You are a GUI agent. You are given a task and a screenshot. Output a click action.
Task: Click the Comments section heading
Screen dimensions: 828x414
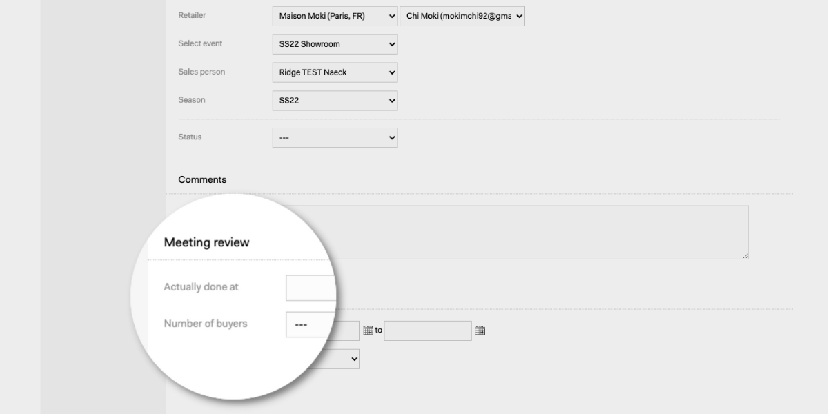pos(202,179)
